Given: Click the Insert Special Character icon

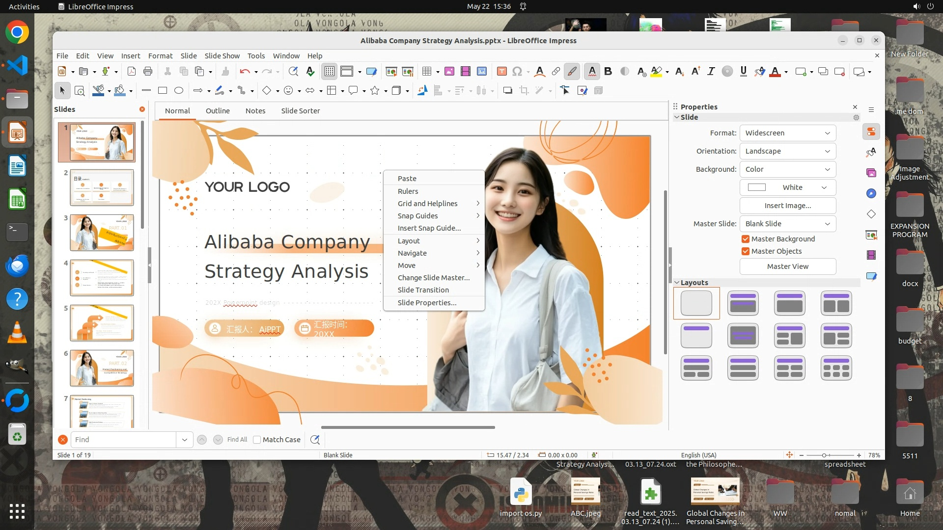Looking at the screenshot, I should (x=517, y=72).
